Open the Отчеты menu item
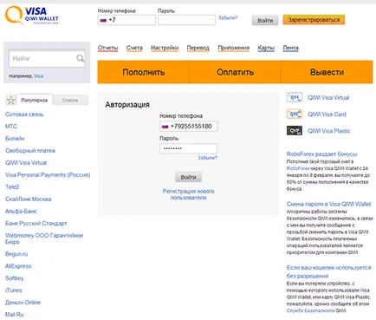 107,48
